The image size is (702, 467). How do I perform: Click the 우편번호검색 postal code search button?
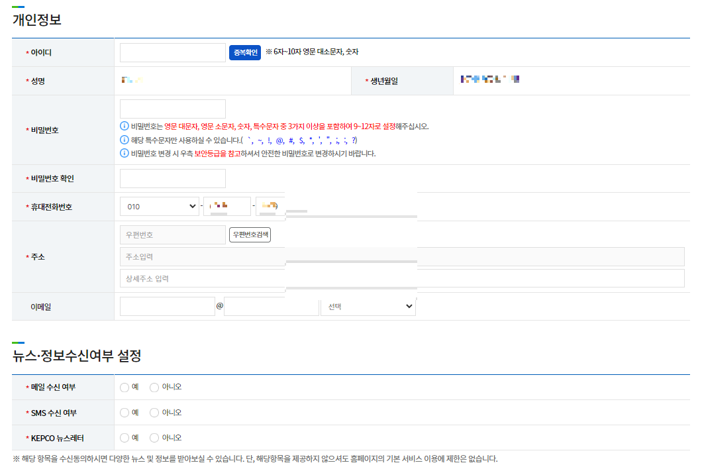coord(250,234)
